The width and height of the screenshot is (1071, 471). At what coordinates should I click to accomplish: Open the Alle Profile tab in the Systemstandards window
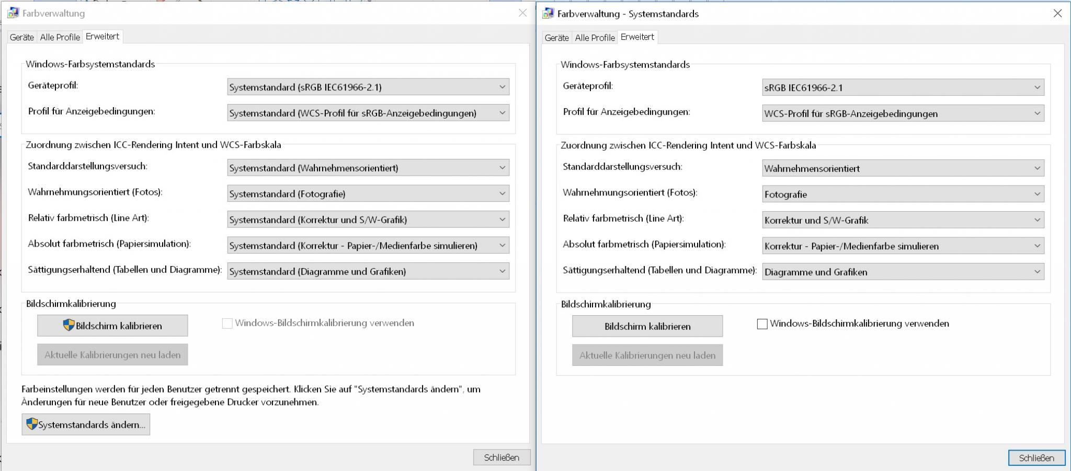tap(595, 38)
